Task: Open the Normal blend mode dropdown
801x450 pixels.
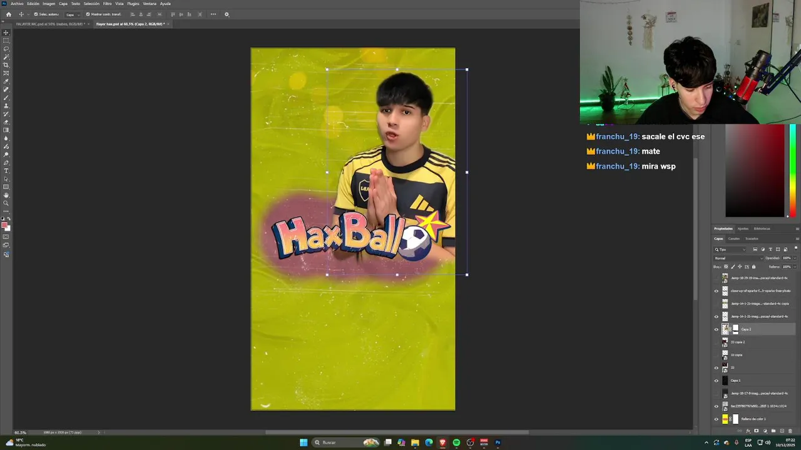Action: tap(738, 258)
